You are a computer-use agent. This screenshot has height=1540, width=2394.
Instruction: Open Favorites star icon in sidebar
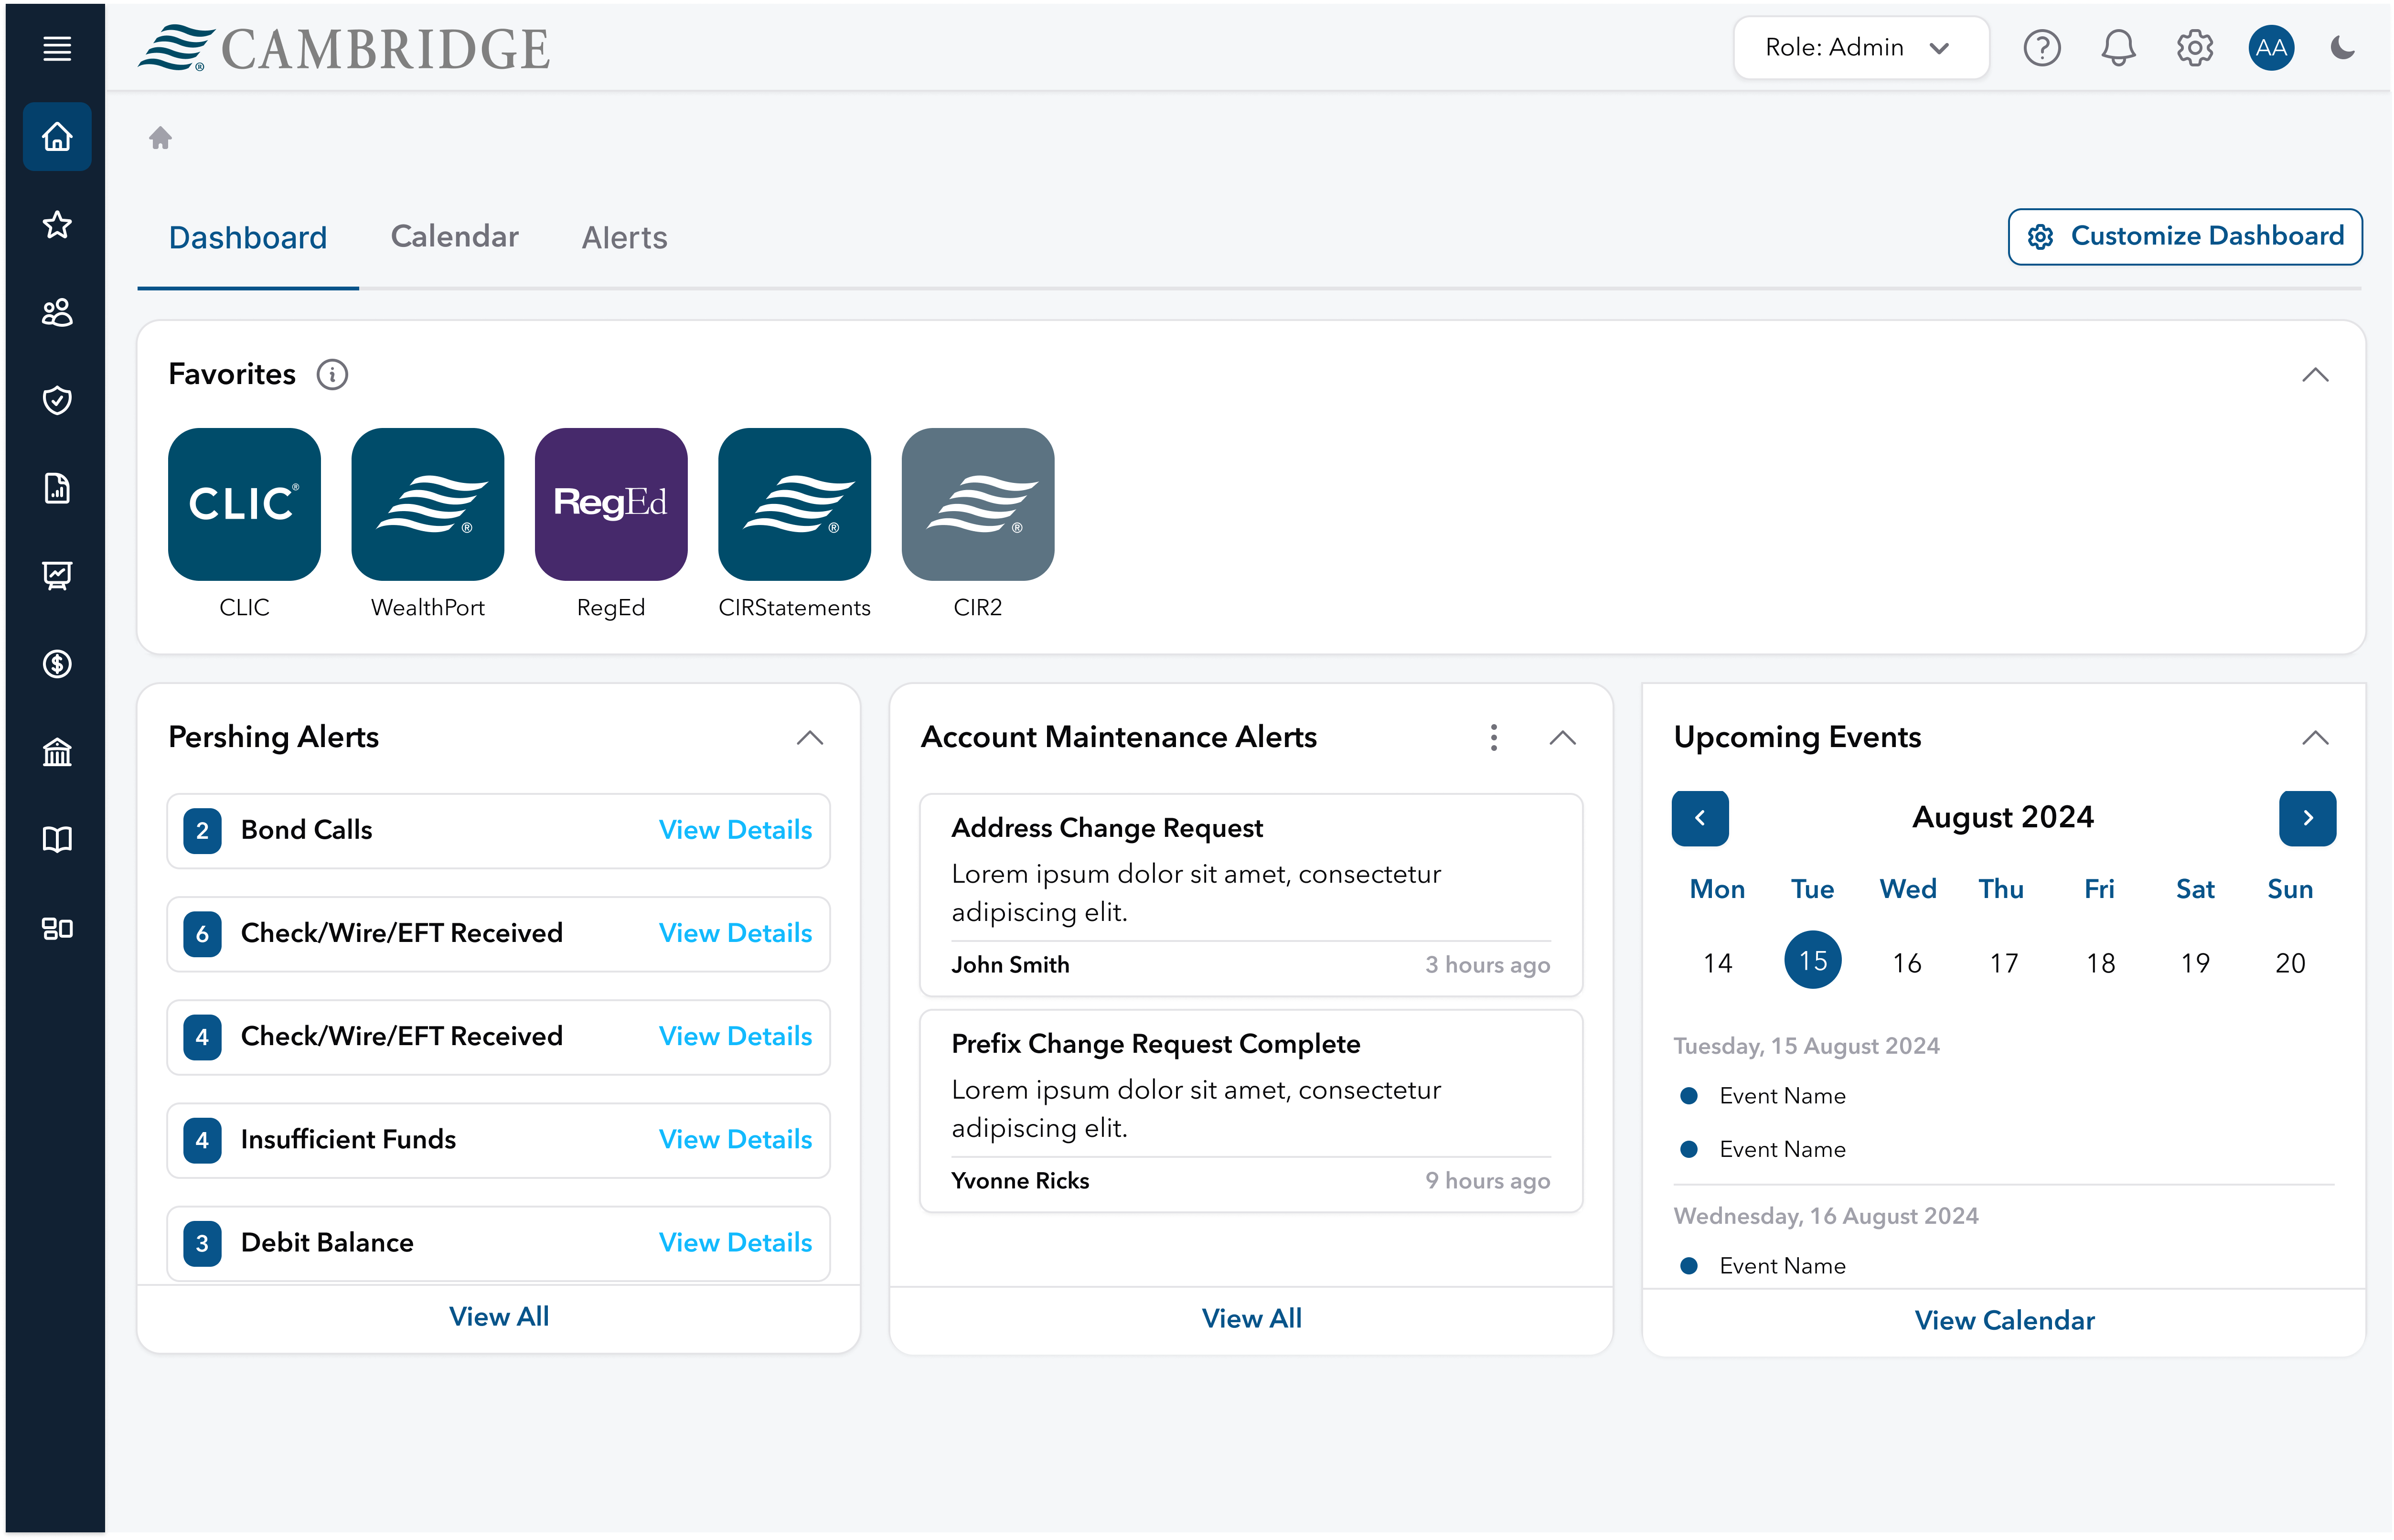pos(57,224)
